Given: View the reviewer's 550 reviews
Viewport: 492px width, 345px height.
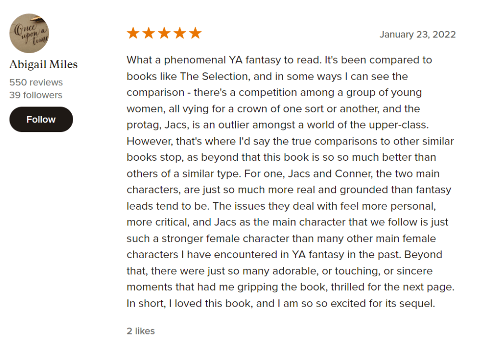Looking at the screenshot, I should 36,82.
